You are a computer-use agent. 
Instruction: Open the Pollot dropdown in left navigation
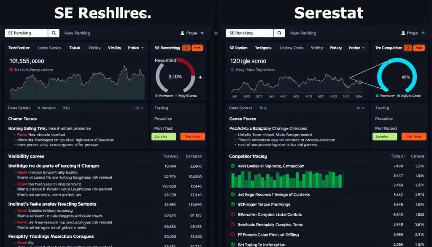pyautogui.click(x=135, y=48)
